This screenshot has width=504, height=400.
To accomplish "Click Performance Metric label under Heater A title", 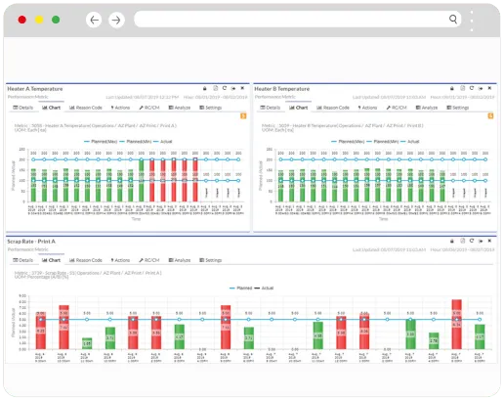I will [x=28, y=97].
